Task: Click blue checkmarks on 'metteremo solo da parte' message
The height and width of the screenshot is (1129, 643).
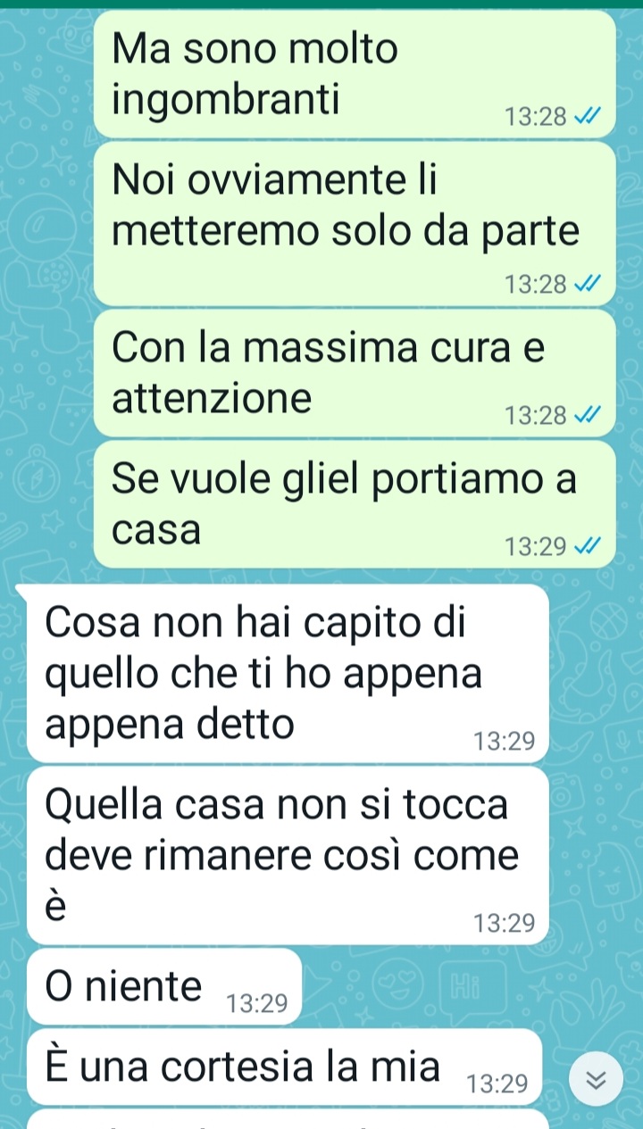Action: pos(589,285)
